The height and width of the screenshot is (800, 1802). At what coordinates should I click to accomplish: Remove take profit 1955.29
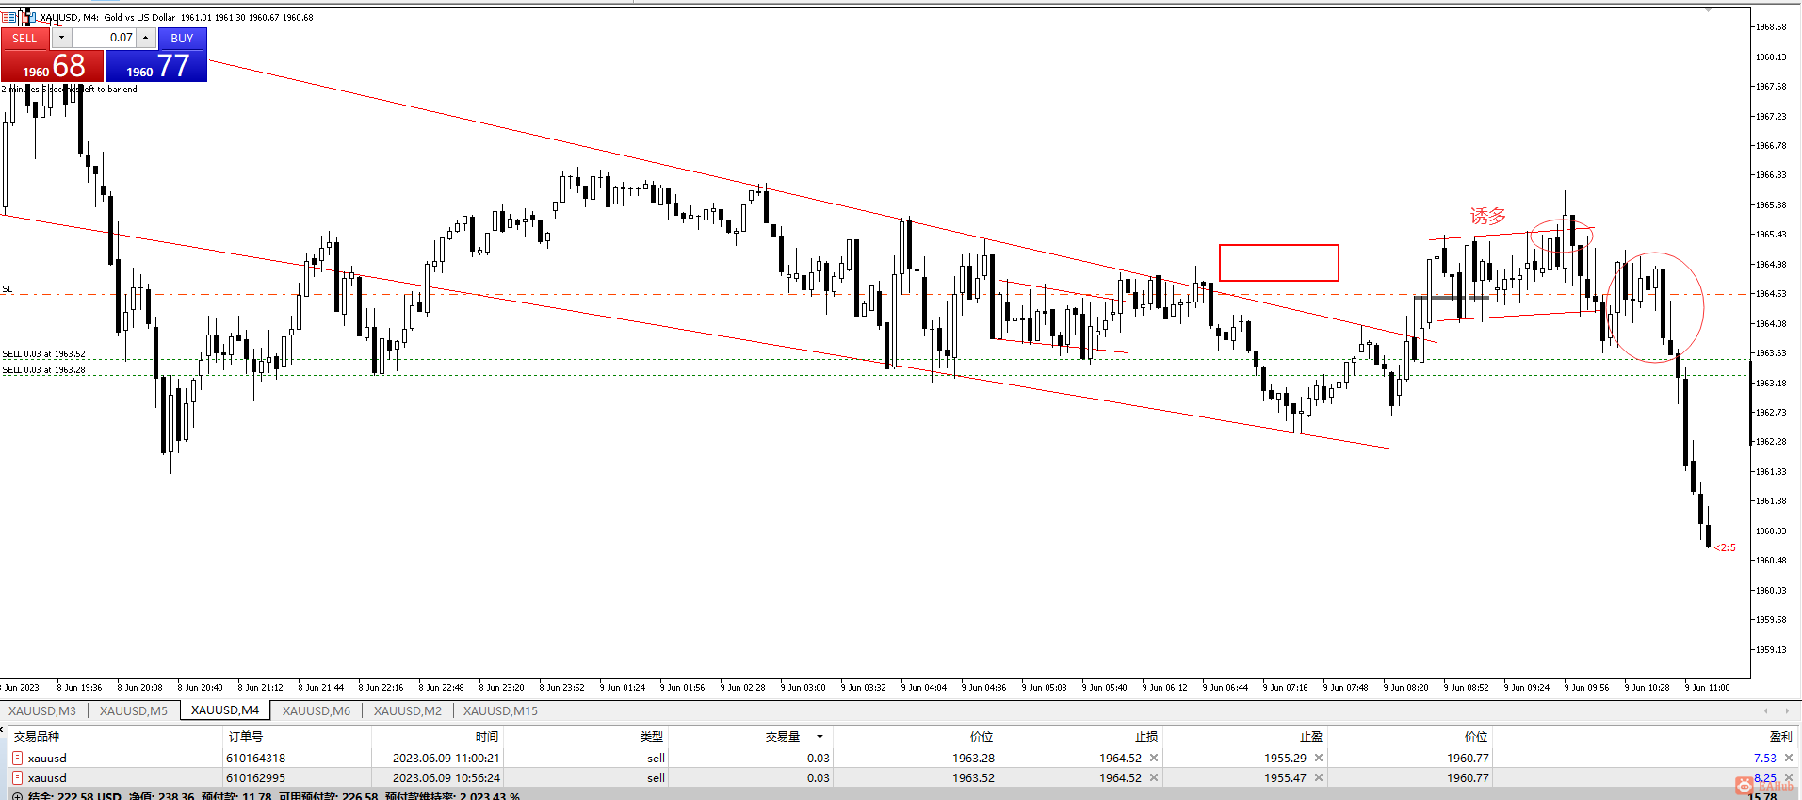[1319, 758]
